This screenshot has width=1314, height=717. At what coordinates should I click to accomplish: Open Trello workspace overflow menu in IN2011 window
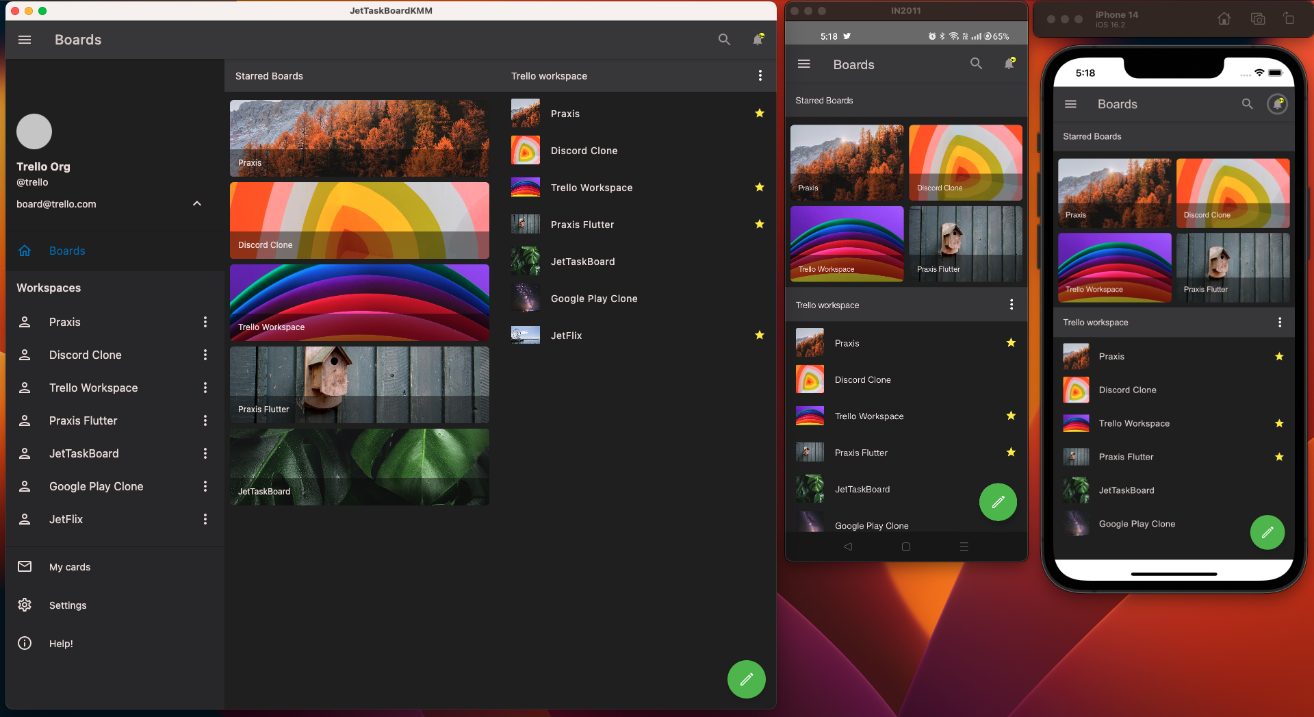pos(1012,305)
